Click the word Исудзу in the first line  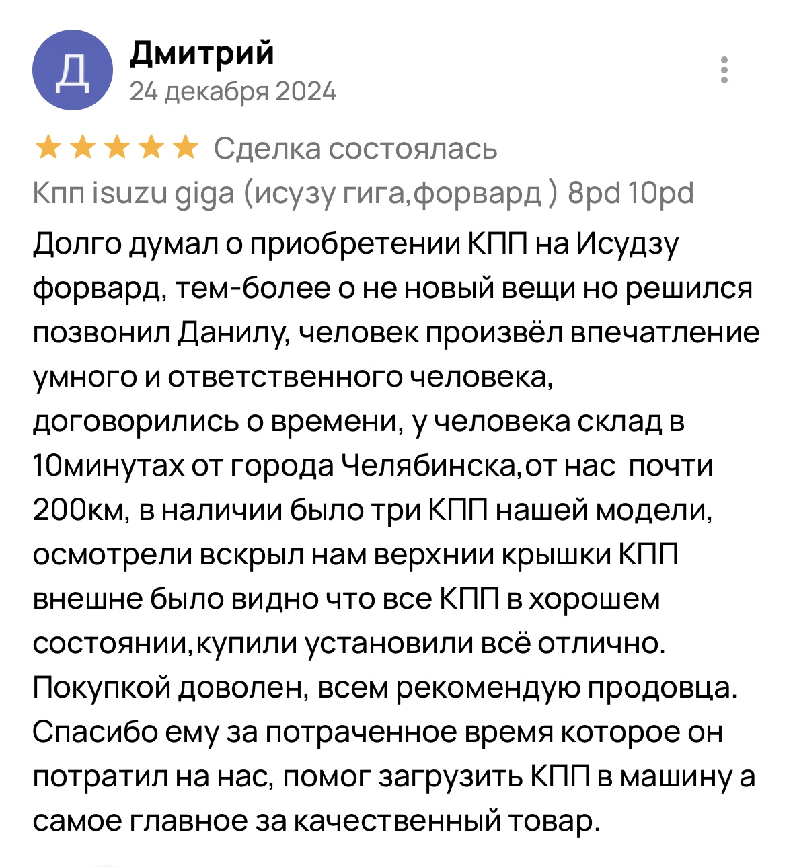tap(628, 243)
